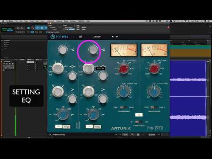Open the Apple menu
The height and width of the screenshot is (159, 212).
[x=3, y=21]
